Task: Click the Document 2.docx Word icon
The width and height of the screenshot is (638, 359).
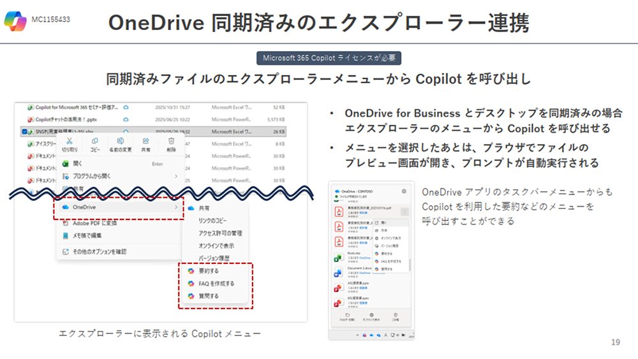Action: pos(338,273)
